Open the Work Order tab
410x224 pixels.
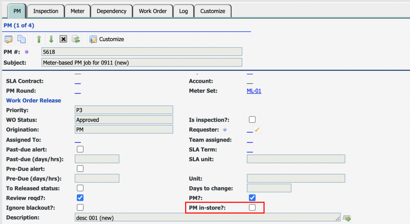click(153, 11)
